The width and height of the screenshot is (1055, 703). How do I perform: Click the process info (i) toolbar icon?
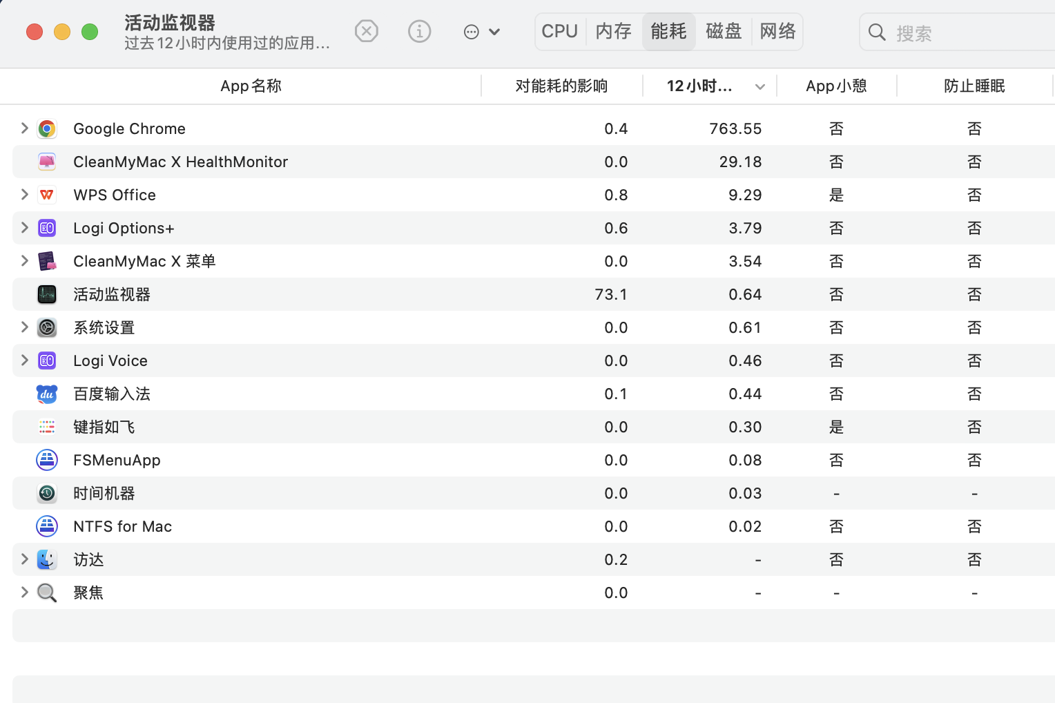pyautogui.click(x=419, y=31)
